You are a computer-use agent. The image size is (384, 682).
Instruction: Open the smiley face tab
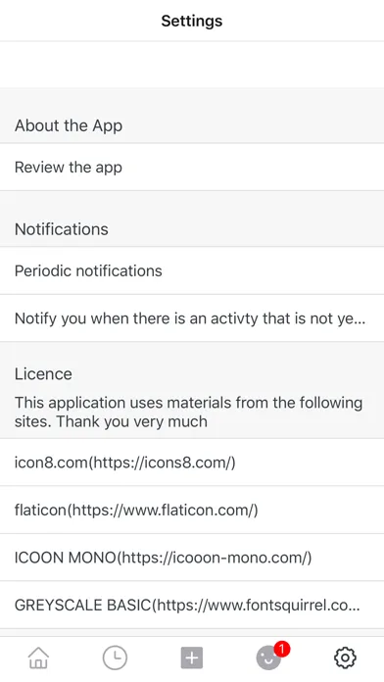(x=268, y=658)
